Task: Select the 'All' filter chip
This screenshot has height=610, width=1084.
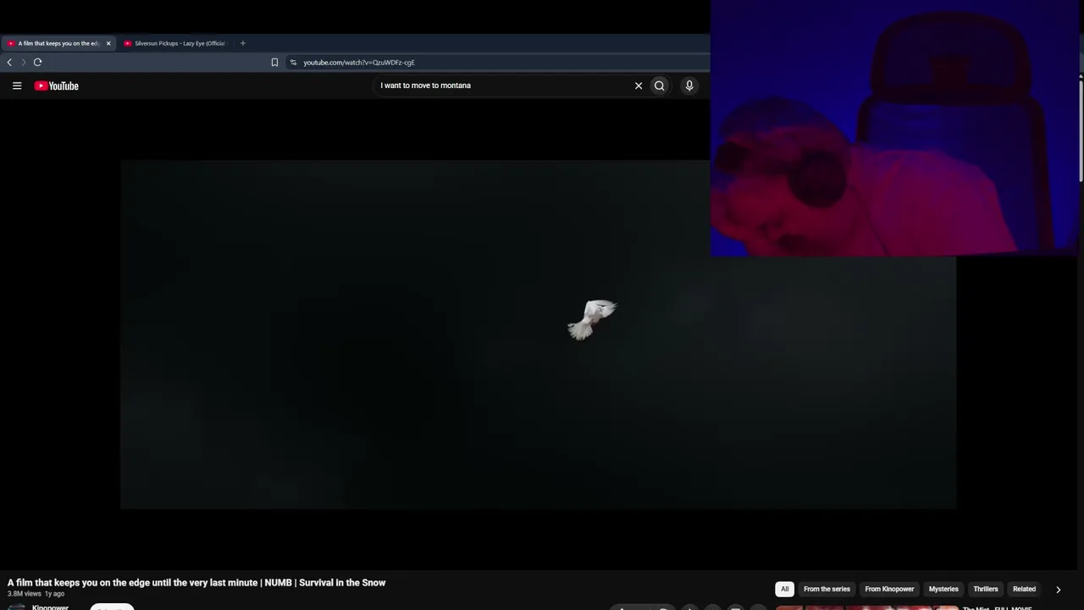Action: tap(785, 589)
